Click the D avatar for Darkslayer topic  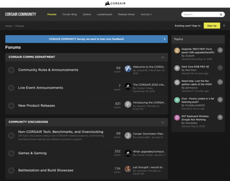point(177,118)
